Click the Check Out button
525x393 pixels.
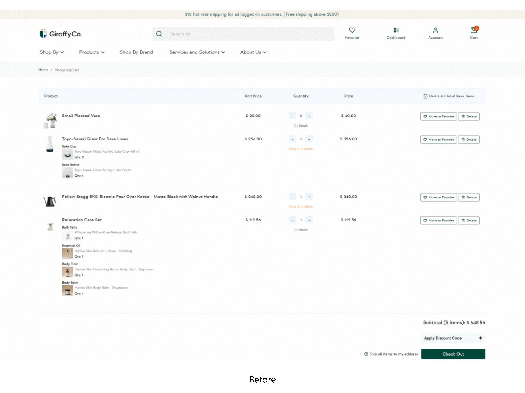pos(453,354)
